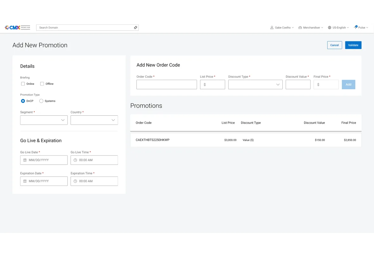374x255 pixels.
Task: Open the Country dropdown
Action: 94,120
